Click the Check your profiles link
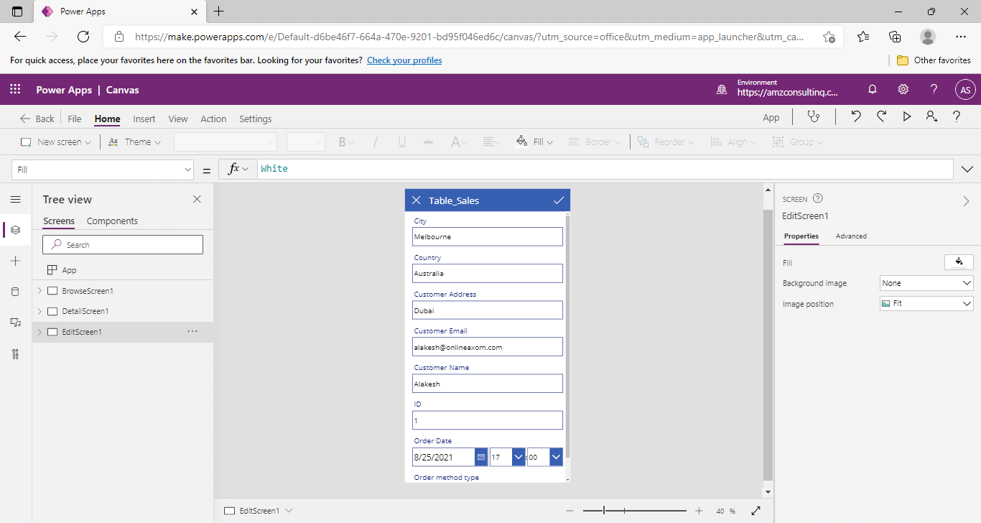The height and width of the screenshot is (523, 981). click(404, 60)
